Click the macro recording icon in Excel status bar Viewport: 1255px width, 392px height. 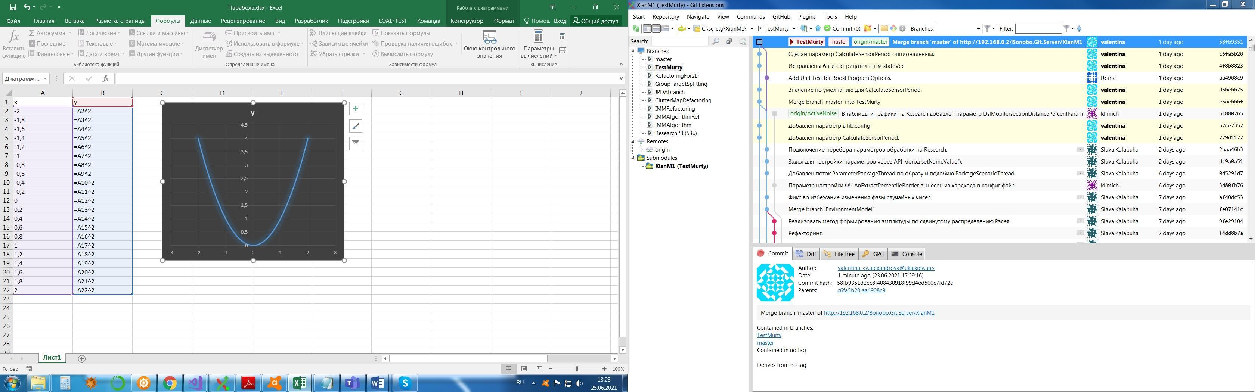pos(29,369)
